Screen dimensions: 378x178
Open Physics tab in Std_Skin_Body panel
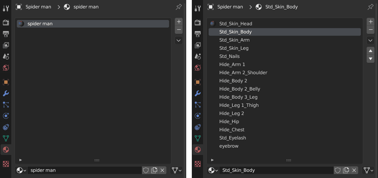coord(198,116)
